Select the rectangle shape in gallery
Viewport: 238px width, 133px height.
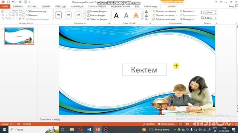[x=13, y=11]
